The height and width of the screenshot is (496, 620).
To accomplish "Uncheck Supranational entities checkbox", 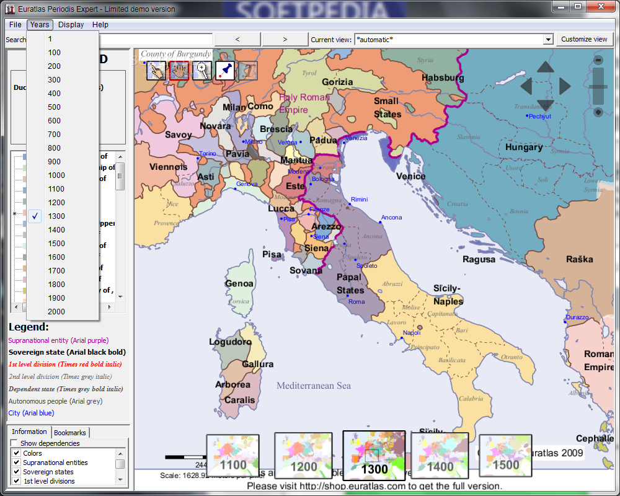I will click(17, 462).
